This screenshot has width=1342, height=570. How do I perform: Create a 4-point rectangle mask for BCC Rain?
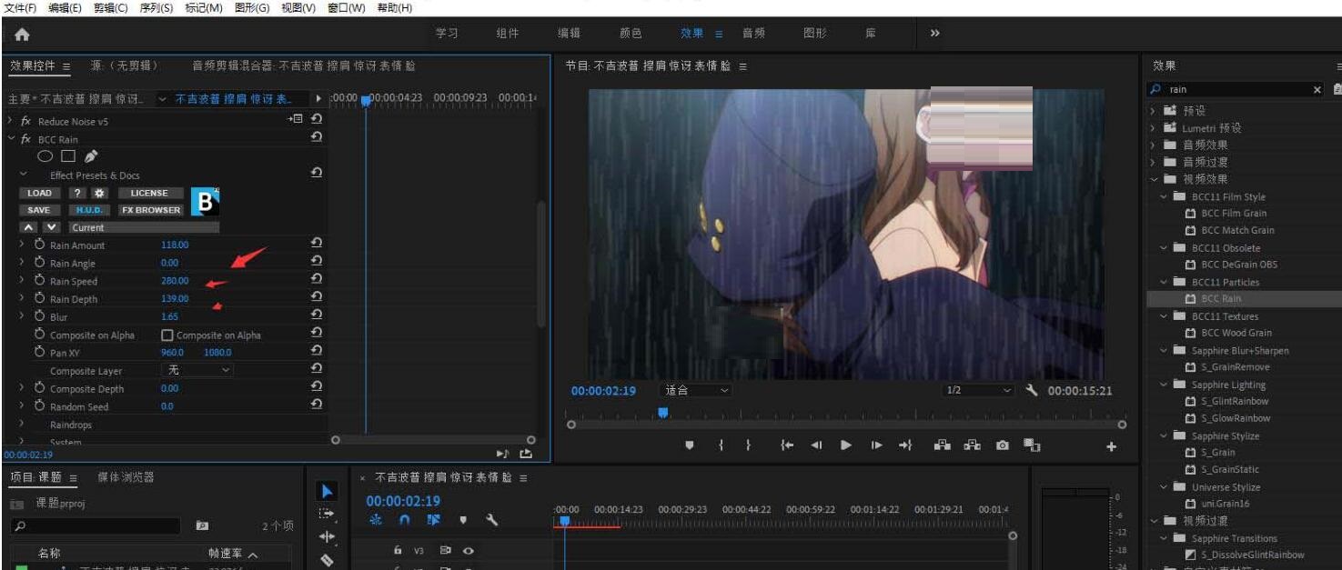68,156
